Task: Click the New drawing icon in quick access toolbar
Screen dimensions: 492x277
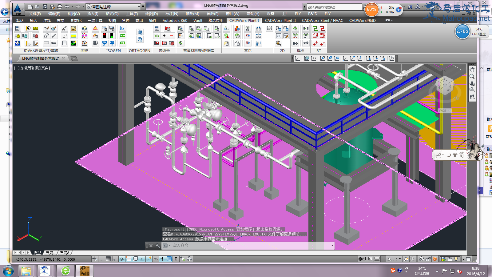Action: point(30,6)
